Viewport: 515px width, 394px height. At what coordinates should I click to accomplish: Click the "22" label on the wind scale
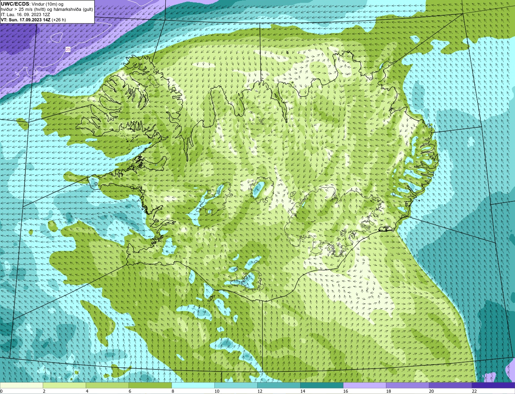[474, 391]
